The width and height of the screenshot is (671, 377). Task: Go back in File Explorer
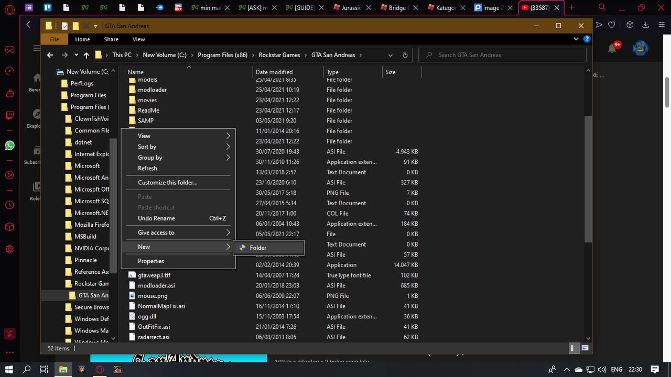pos(50,55)
